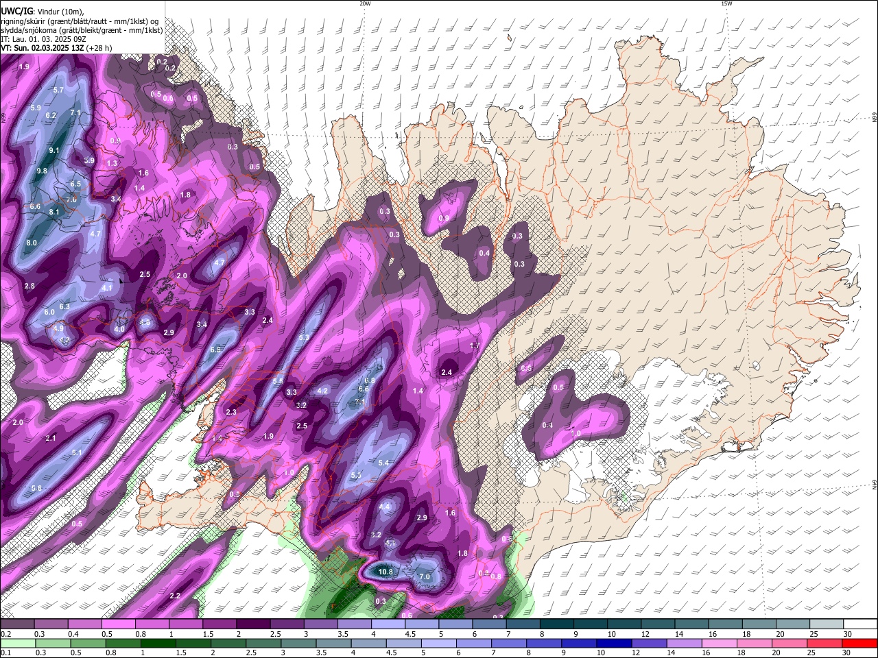
Task: Click the 20W longitude label
Action: [x=365, y=3]
